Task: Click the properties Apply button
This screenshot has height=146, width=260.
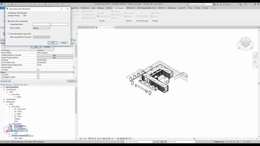Action: click(x=72, y=81)
